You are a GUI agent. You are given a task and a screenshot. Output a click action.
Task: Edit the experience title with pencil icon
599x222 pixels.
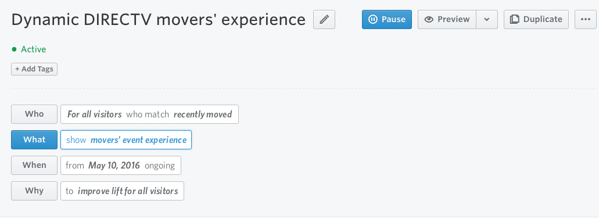point(324,20)
